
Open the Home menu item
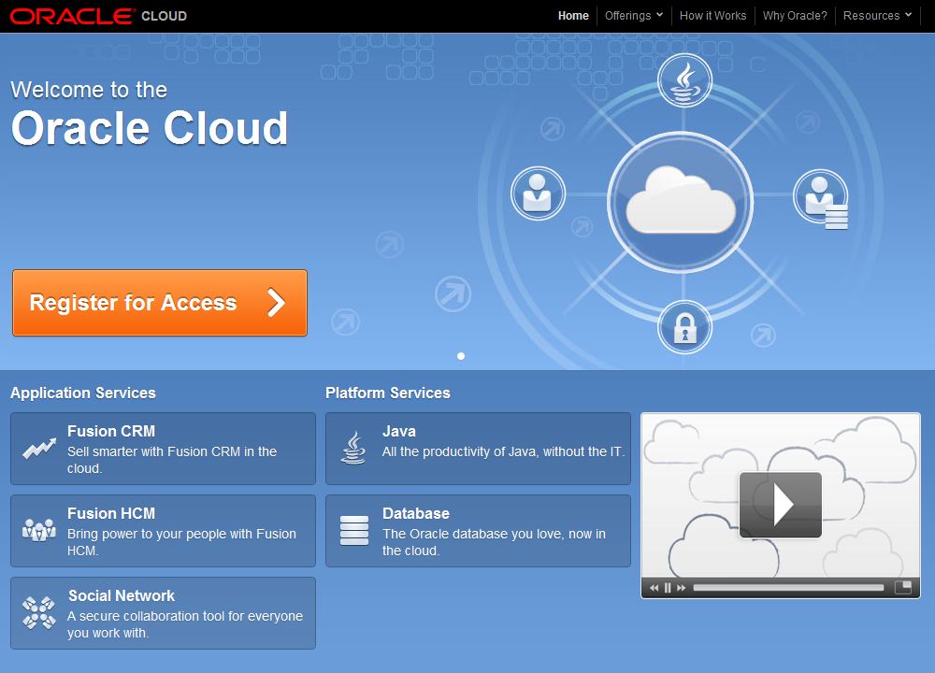coord(573,16)
